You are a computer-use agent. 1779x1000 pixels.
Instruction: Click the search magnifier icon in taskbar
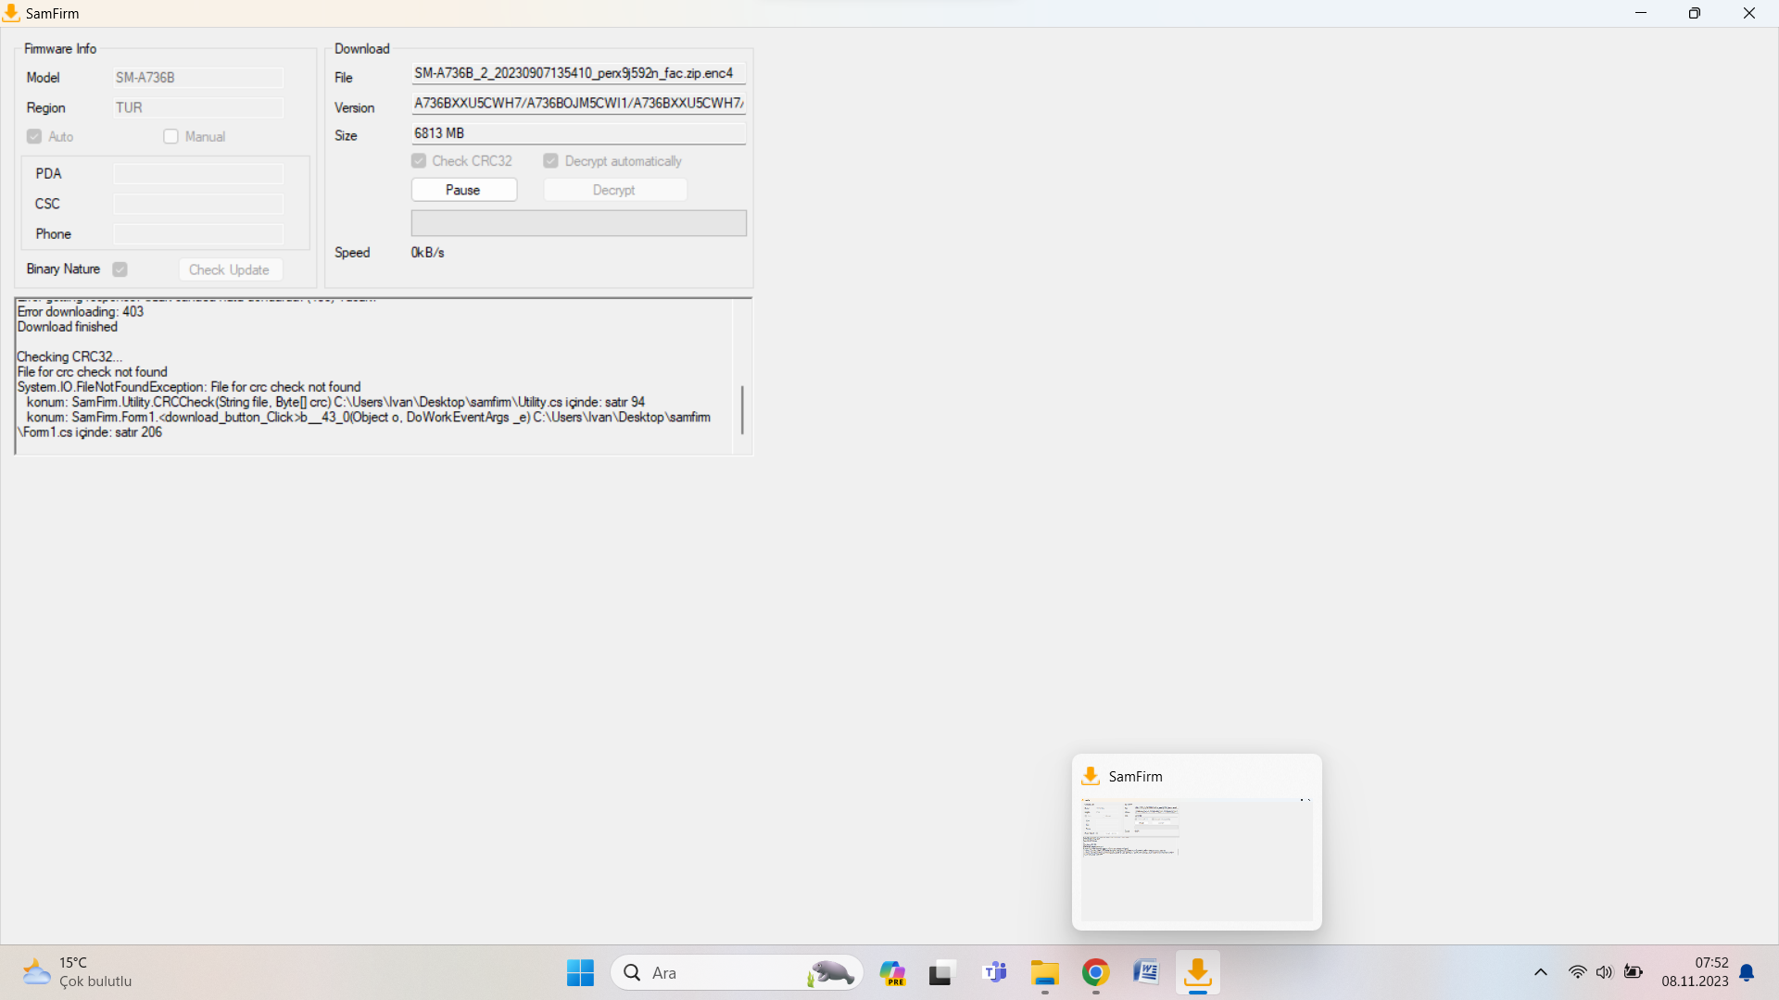632,972
